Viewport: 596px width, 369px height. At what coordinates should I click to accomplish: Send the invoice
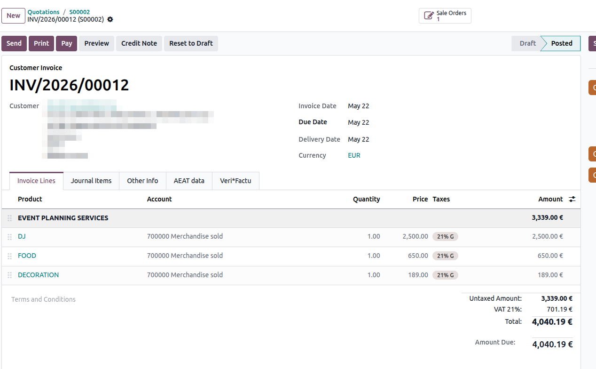pos(14,43)
